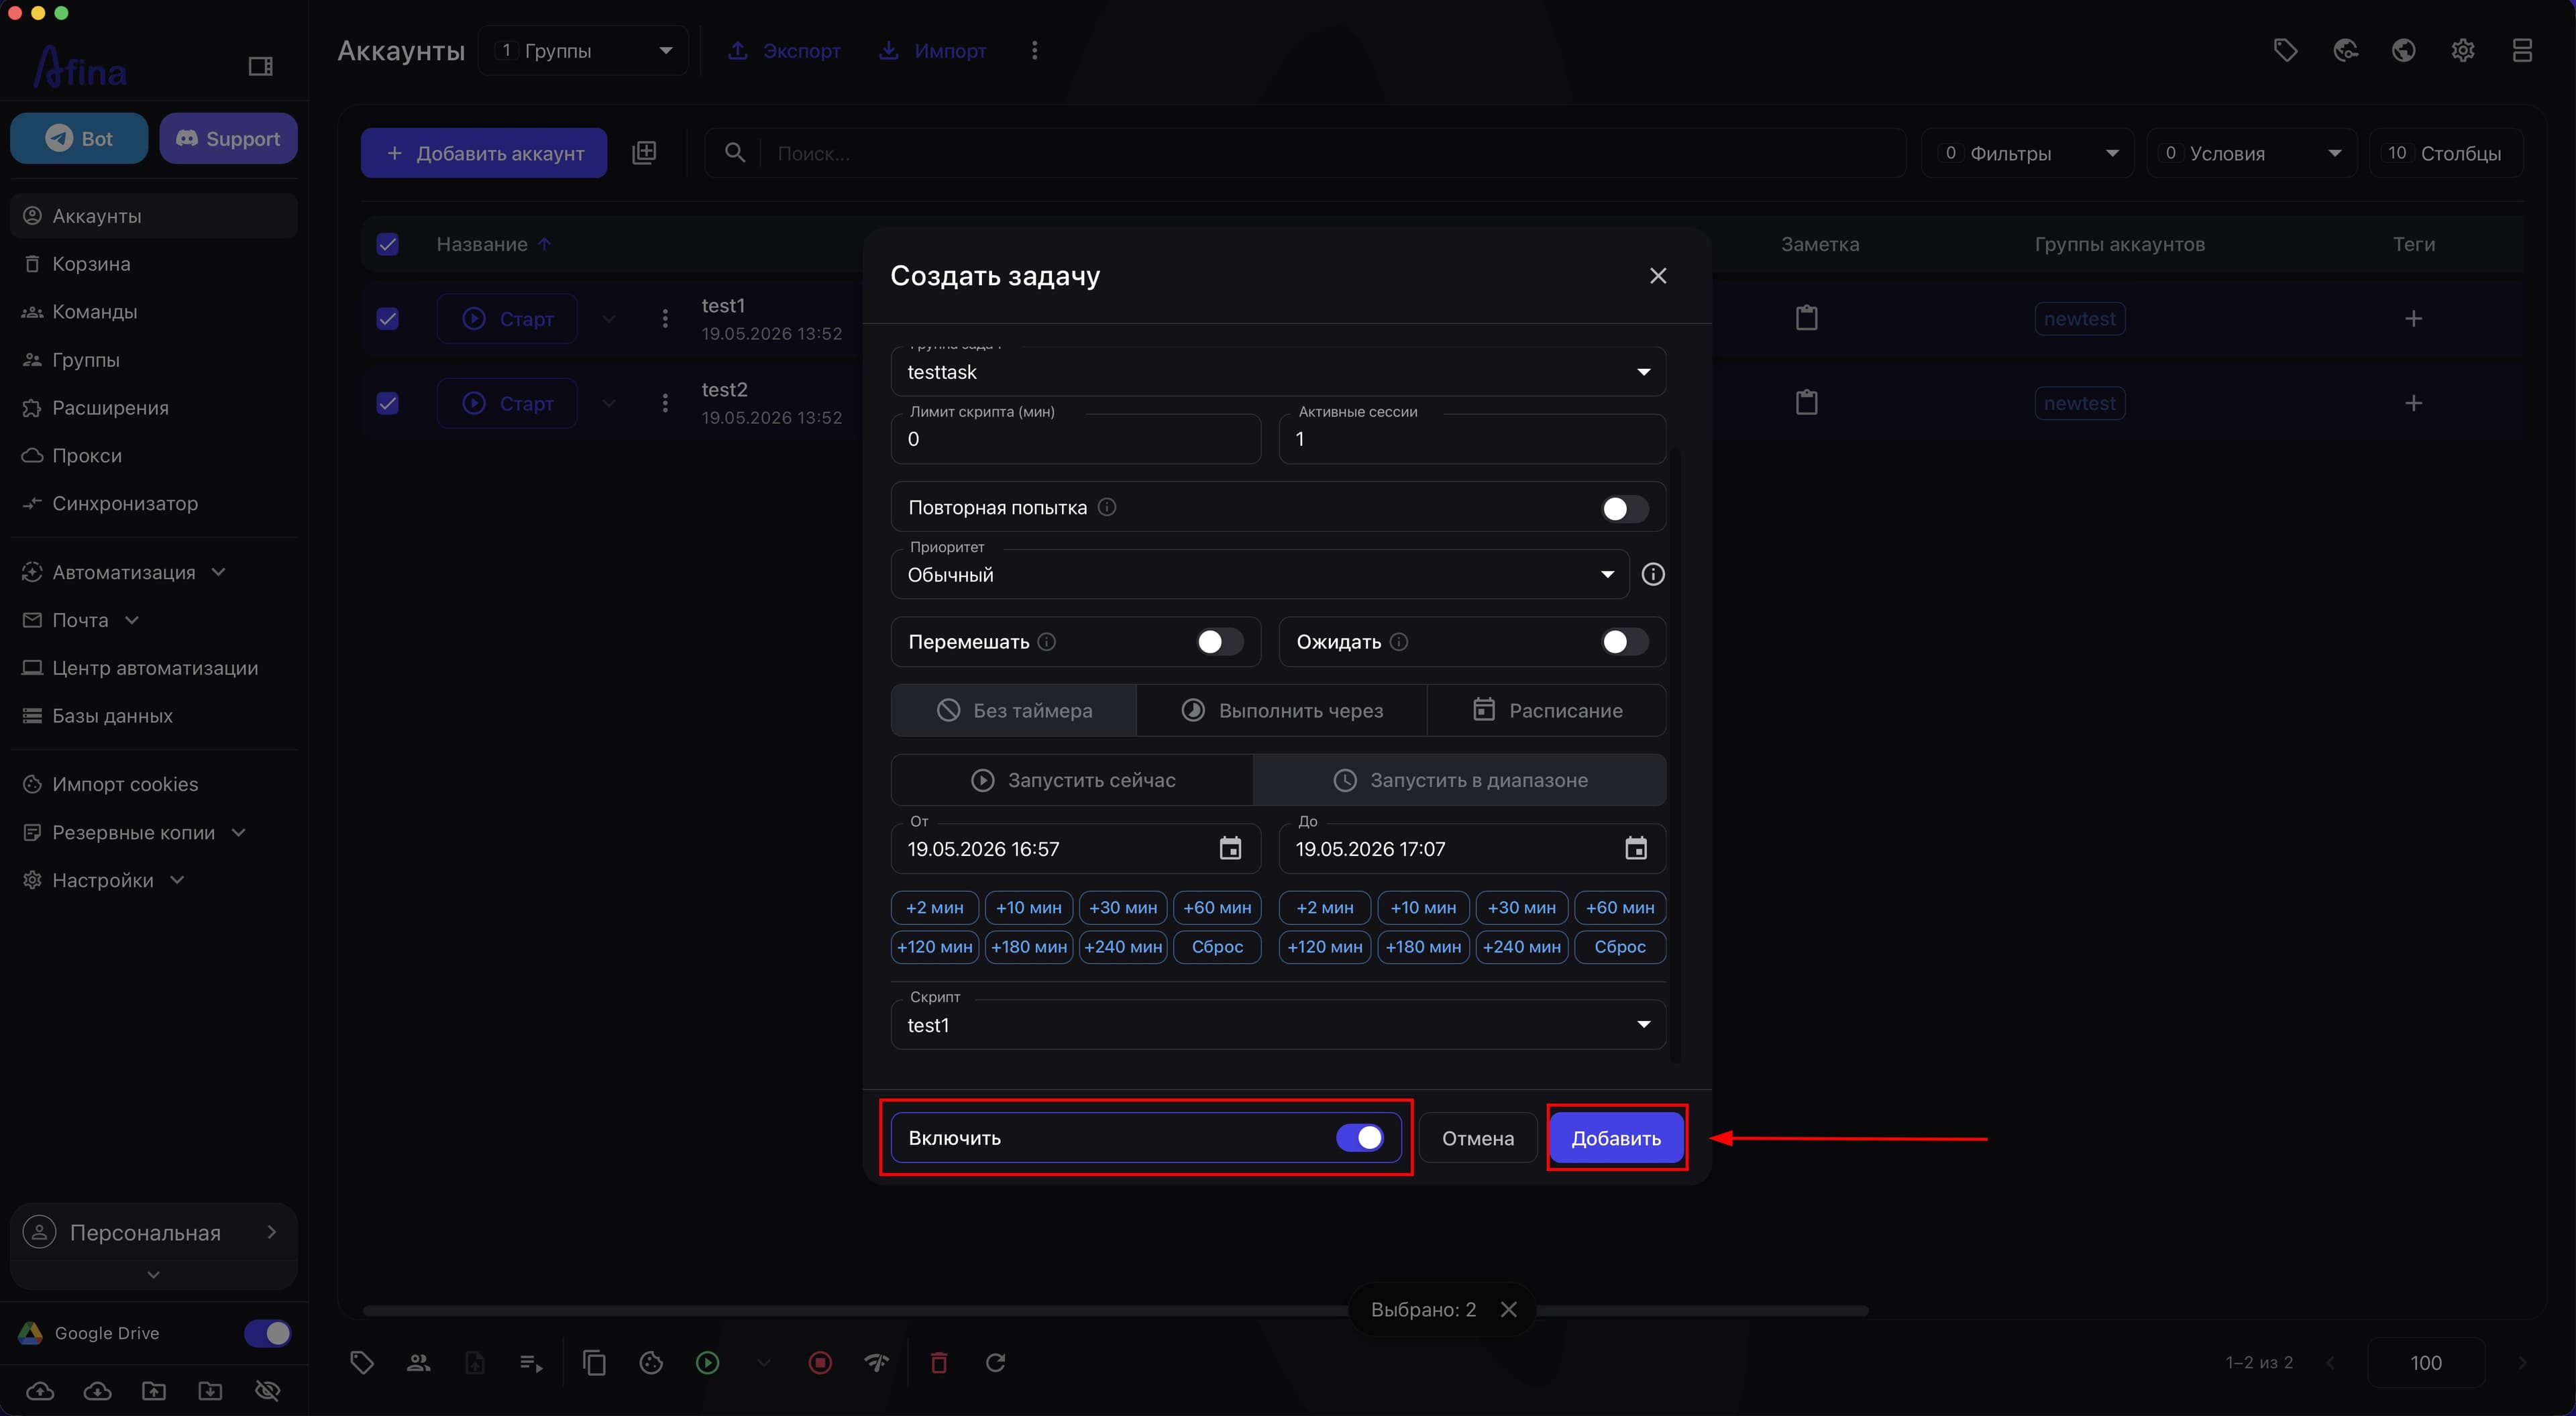Open Импорт cookies in the sidebar
The width and height of the screenshot is (2576, 1416).
154,784
